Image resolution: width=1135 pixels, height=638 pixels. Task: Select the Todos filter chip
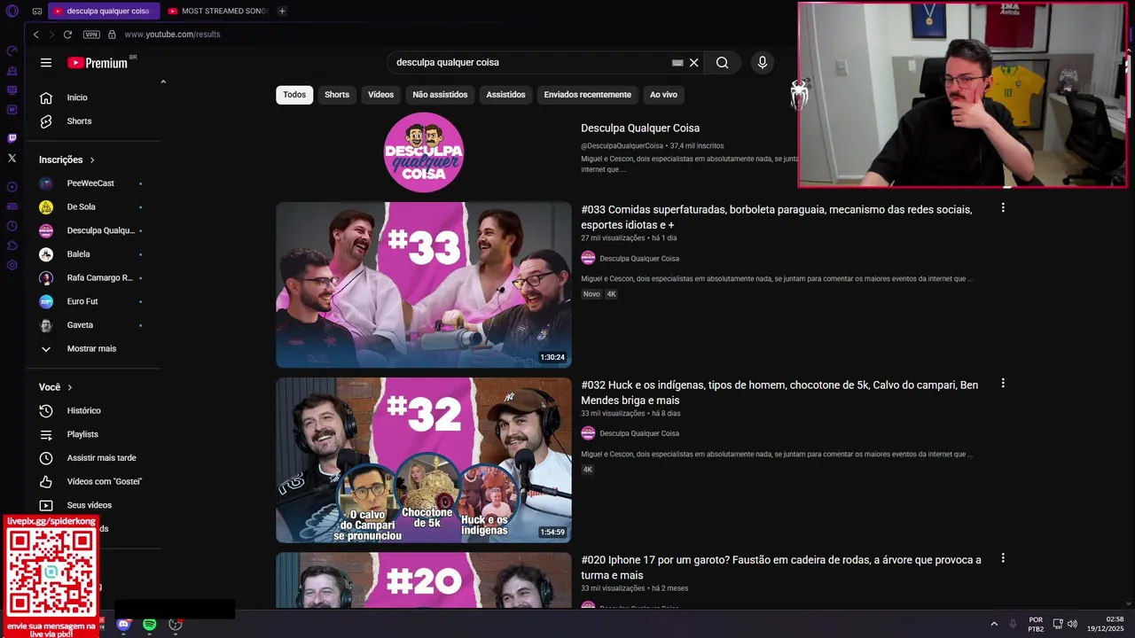(294, 95)
